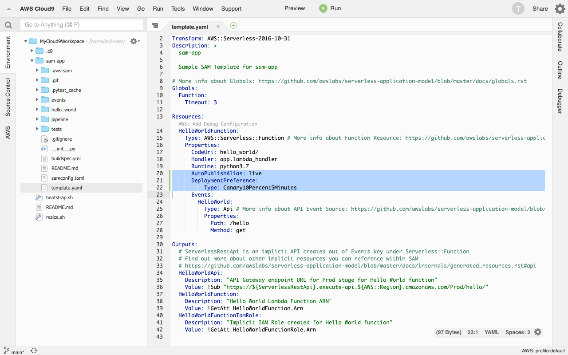Change Spaces: 2 indentation setting
The height and width of the screenshot is (355, 568).
[x=518, y=332]
